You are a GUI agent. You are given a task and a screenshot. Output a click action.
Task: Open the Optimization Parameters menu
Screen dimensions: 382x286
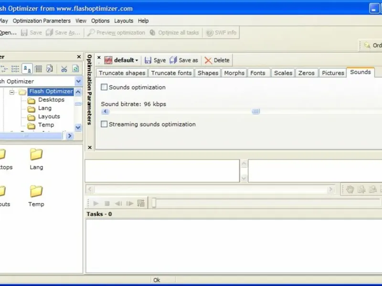click(42, 21)
